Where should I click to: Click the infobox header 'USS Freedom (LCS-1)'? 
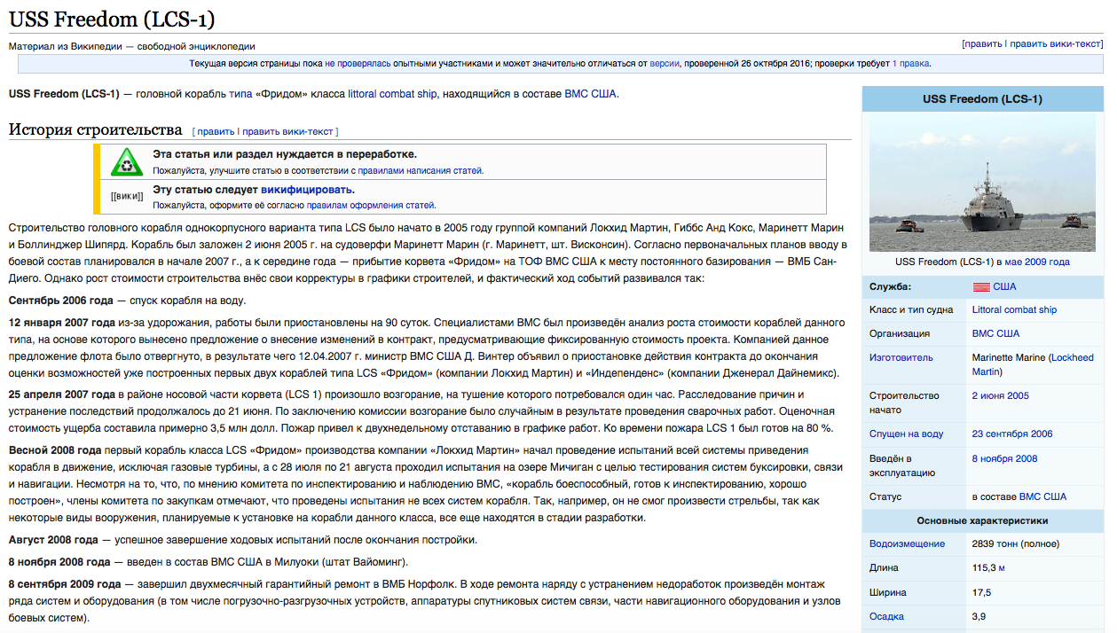click(982, 99)
